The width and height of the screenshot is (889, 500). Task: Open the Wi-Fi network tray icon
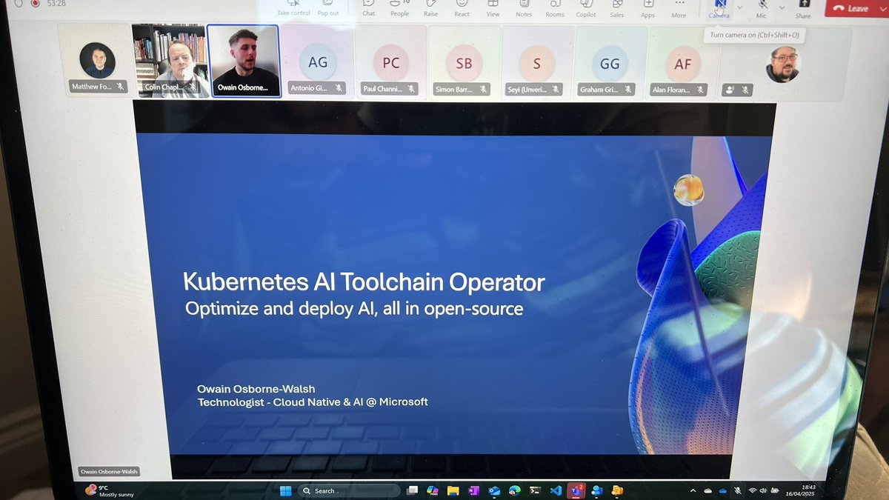coord(753,490)
